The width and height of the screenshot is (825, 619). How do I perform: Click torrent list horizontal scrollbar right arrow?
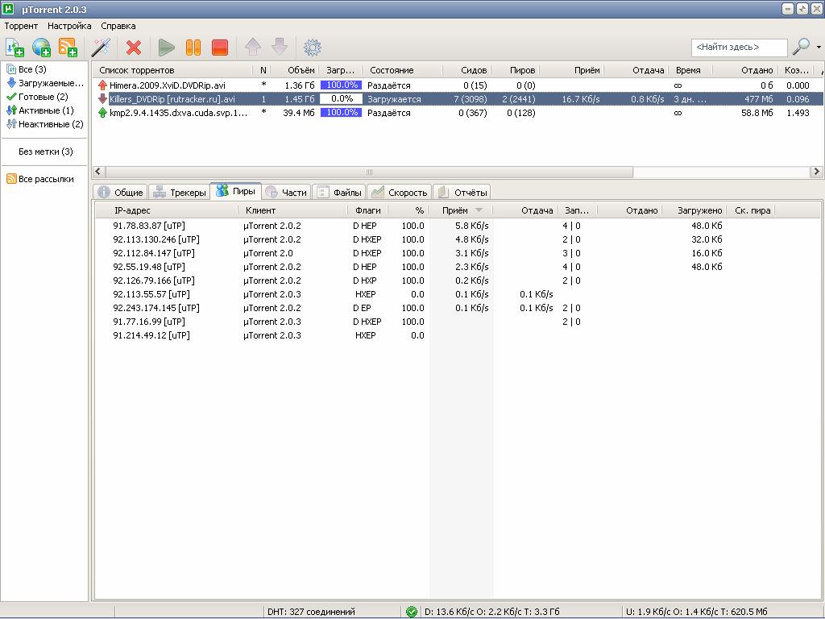[817, 172]
